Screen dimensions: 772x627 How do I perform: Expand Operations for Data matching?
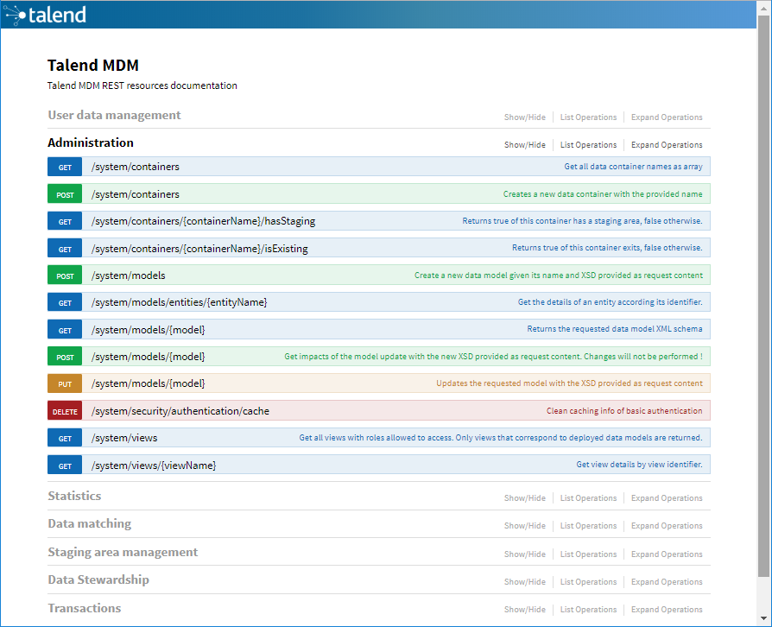666,526
